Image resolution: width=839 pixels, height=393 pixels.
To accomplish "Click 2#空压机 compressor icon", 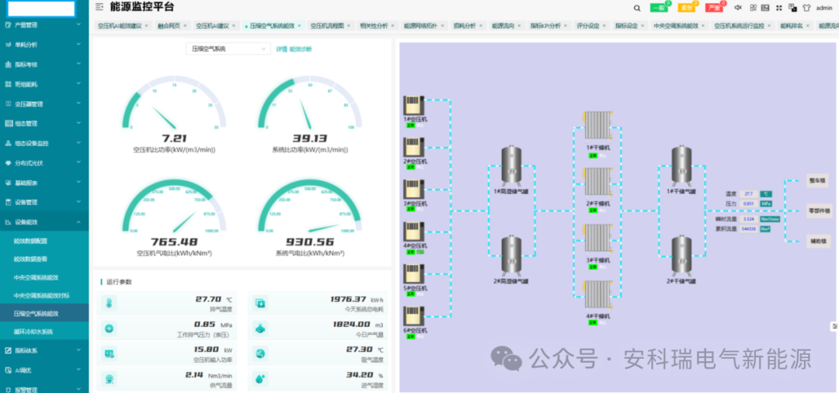I will pos(413,147).
